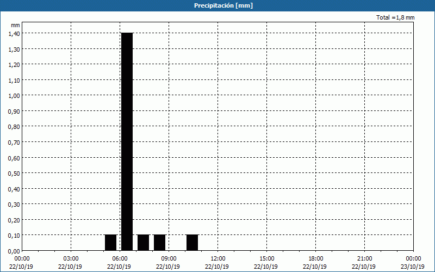This screenshot has height=272, width=435.
Task: Click the 23/10/19 date label
Action: tap(413, 267)
